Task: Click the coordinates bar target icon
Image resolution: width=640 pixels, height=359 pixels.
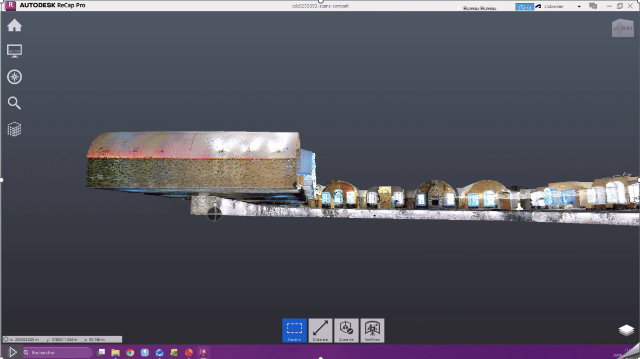Action: pos(6,339)
